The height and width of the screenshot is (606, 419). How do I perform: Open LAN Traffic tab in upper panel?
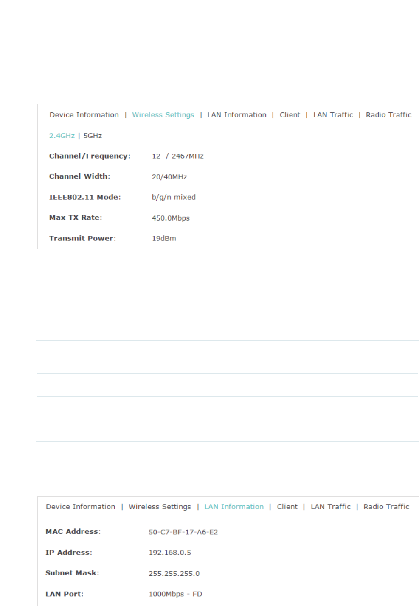tap(333, 115)
